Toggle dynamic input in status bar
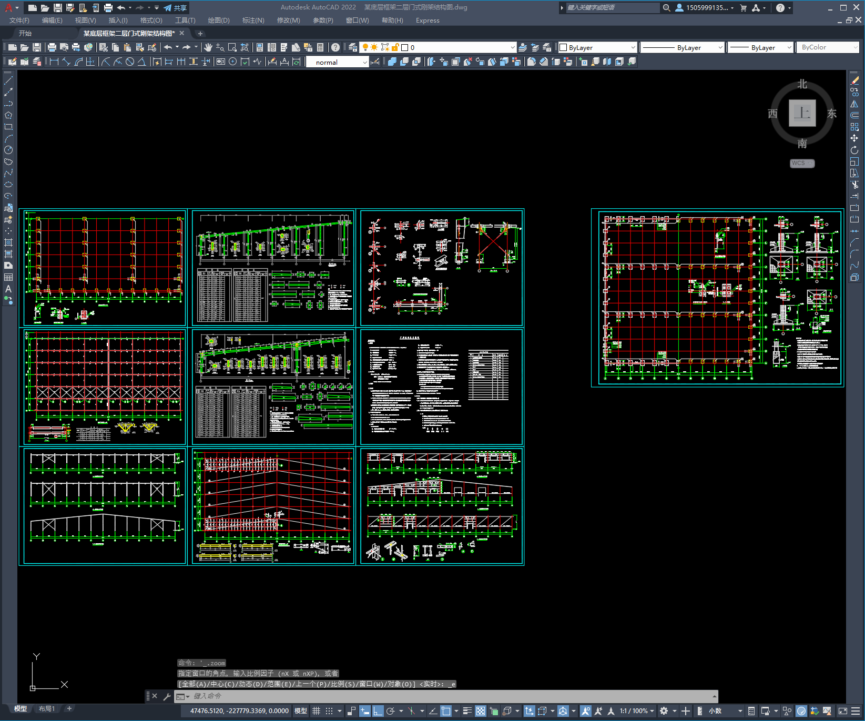This screenshot has height=721, width=865. 365,711
